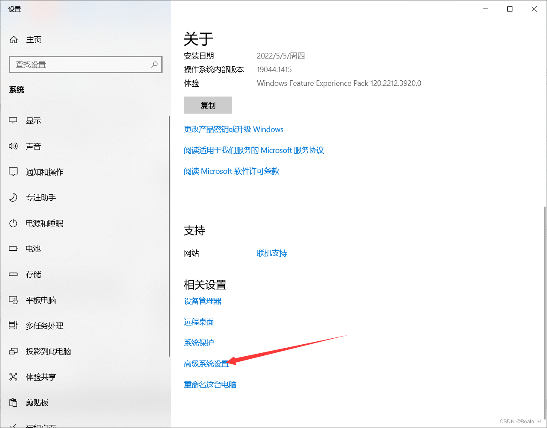547x428 pixels.
Task: Click the 存储 drive icon
Action: coord(13,274)
